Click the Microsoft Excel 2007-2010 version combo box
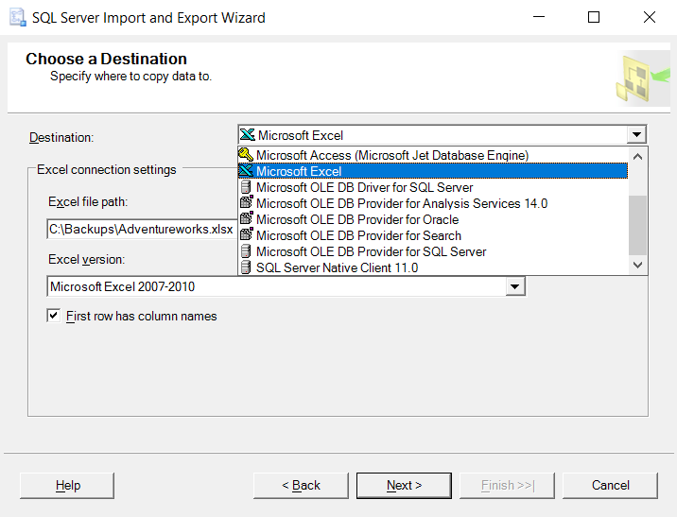Screen dimensions: 677x517 click(x=286, y=286)
